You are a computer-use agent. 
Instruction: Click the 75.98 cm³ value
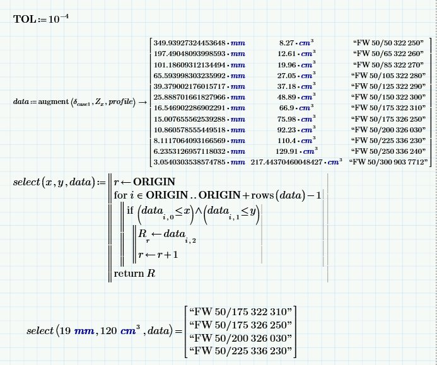tap(296, 119)
